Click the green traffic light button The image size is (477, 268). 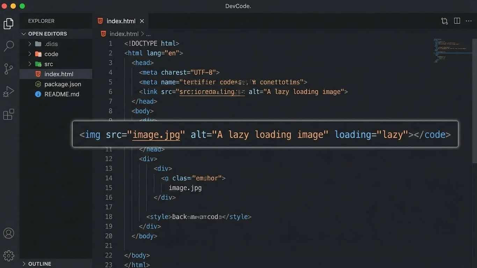(22, 6)
